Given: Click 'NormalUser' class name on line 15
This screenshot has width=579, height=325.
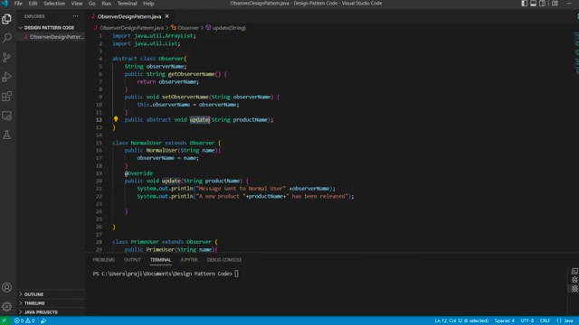Looking at the screenshot, I should (x=147, y=143).
